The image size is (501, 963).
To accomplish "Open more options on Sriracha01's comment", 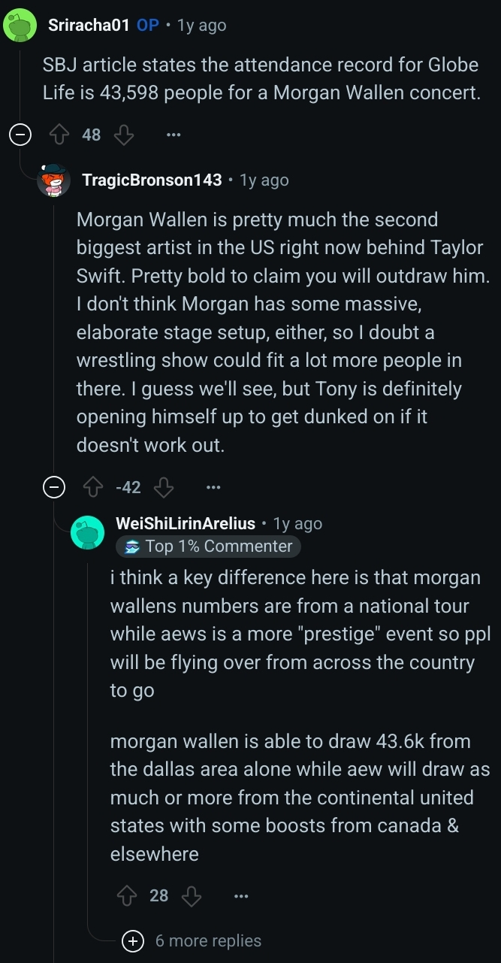I will click(x=174, y=135).
